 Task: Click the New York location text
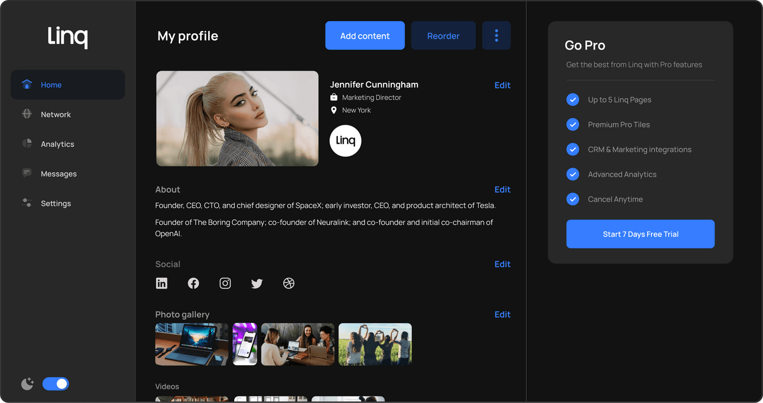pyautogui.click(x=356, y=110)
